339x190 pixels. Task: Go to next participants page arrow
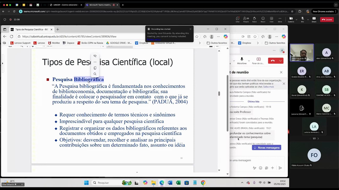(x=318, y=138)
